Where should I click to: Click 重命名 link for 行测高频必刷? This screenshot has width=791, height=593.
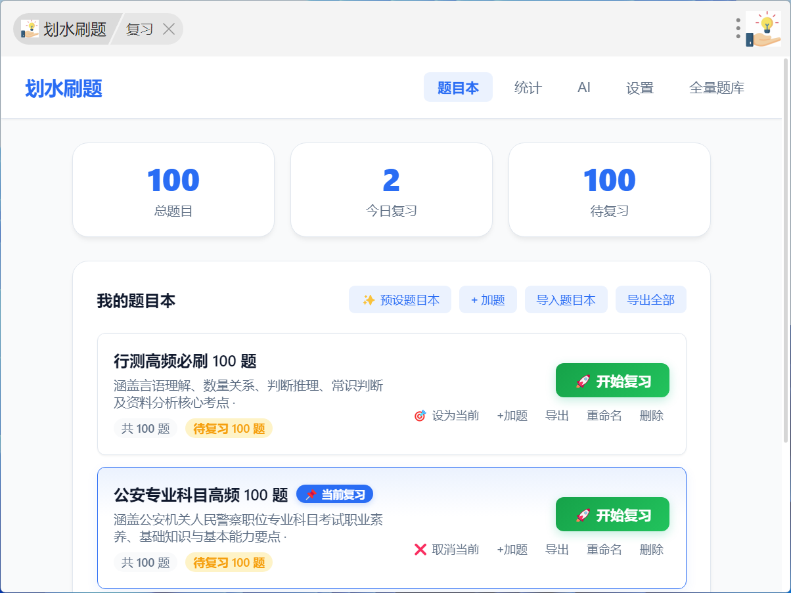click(604, 416)
